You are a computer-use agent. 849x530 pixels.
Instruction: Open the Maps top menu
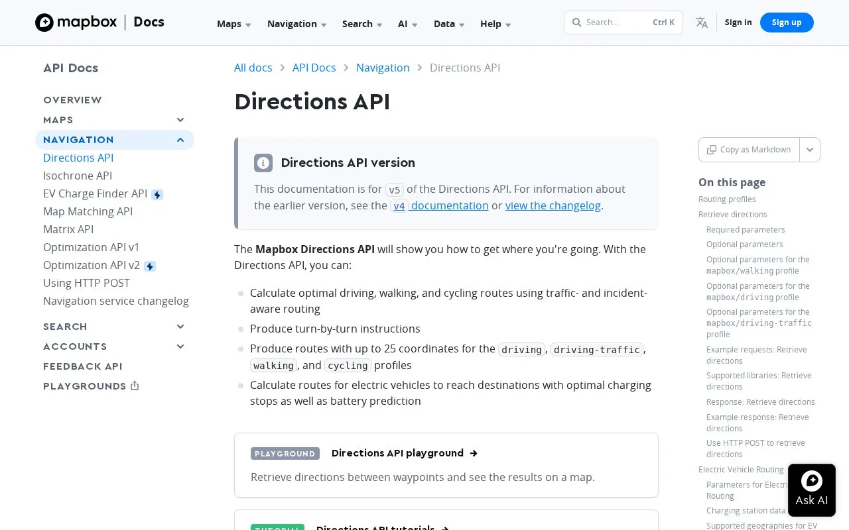233,24
